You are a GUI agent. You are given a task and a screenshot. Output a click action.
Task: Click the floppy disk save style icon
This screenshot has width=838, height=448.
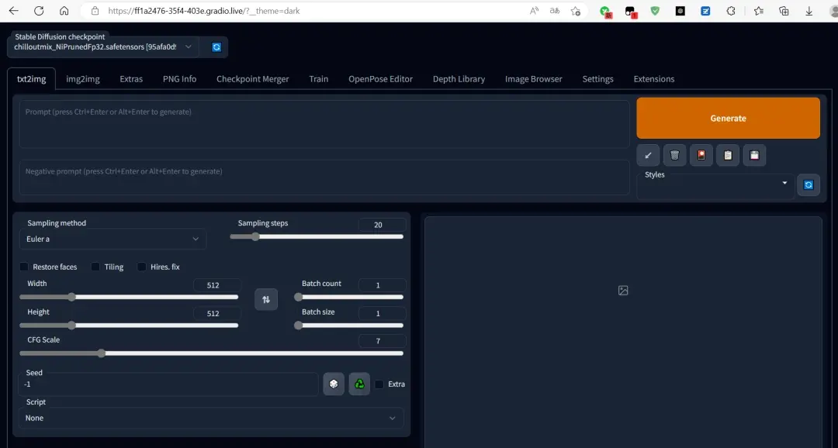coord(754,155)
